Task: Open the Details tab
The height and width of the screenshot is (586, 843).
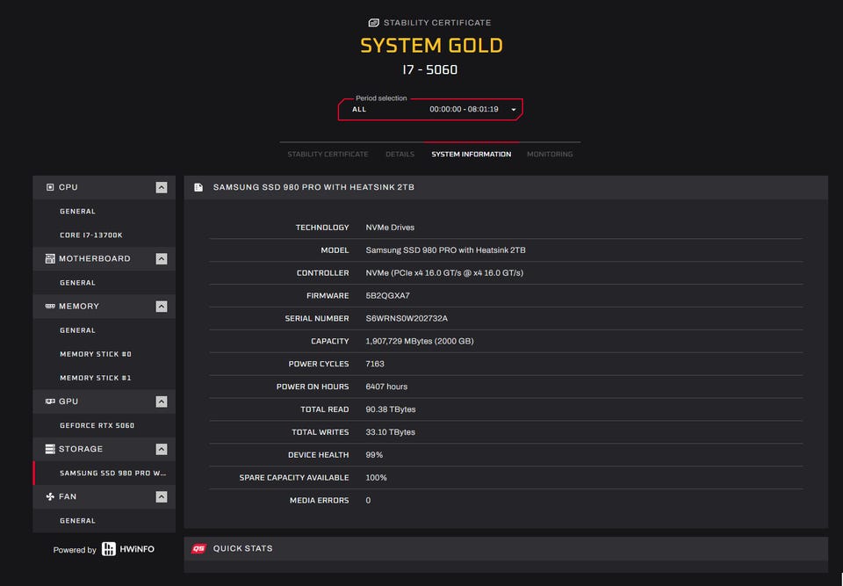Action: coord(400,155)
